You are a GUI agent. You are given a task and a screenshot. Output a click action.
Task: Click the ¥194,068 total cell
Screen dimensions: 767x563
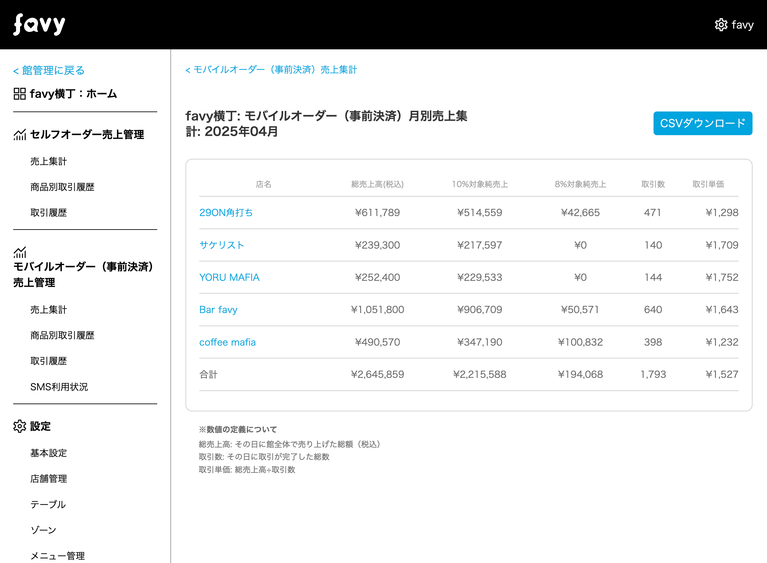tap(580, 374)
